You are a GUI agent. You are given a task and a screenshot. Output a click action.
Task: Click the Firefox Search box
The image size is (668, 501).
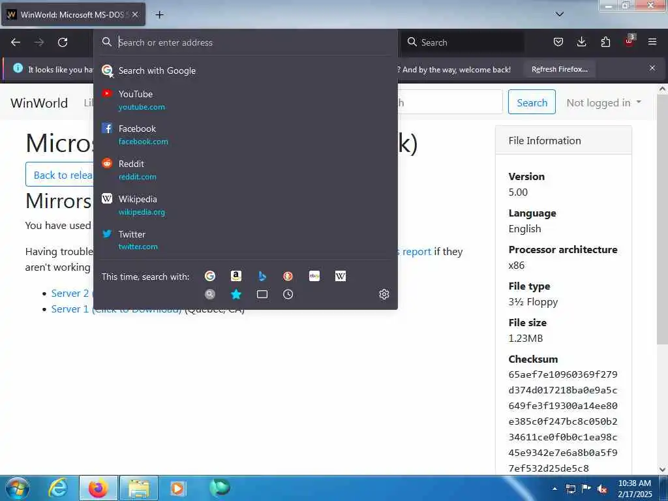[x=463, y=42]
